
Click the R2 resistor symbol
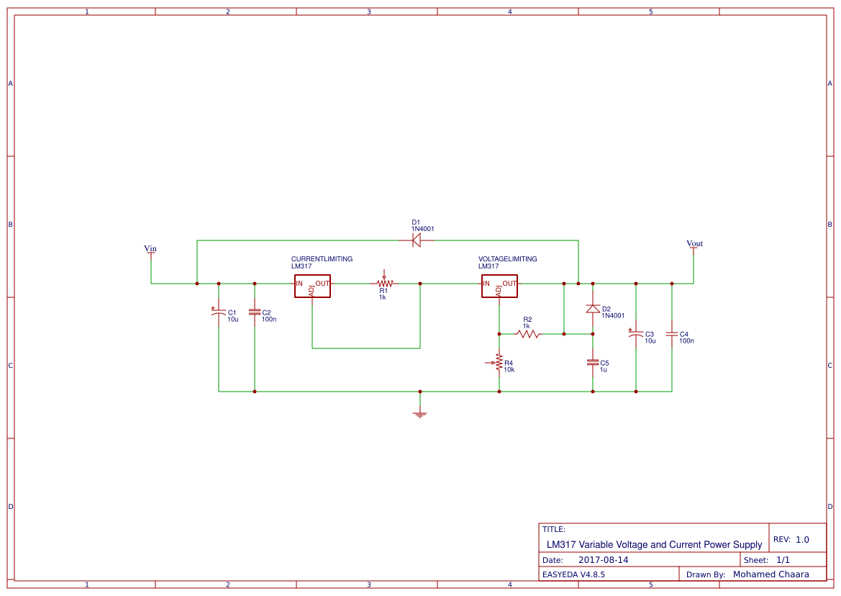tap(528, 334)
